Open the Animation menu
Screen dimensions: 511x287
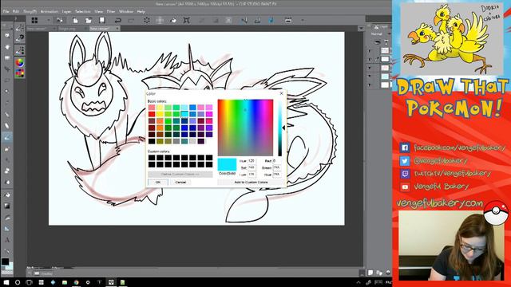click(x=50, y=11)
